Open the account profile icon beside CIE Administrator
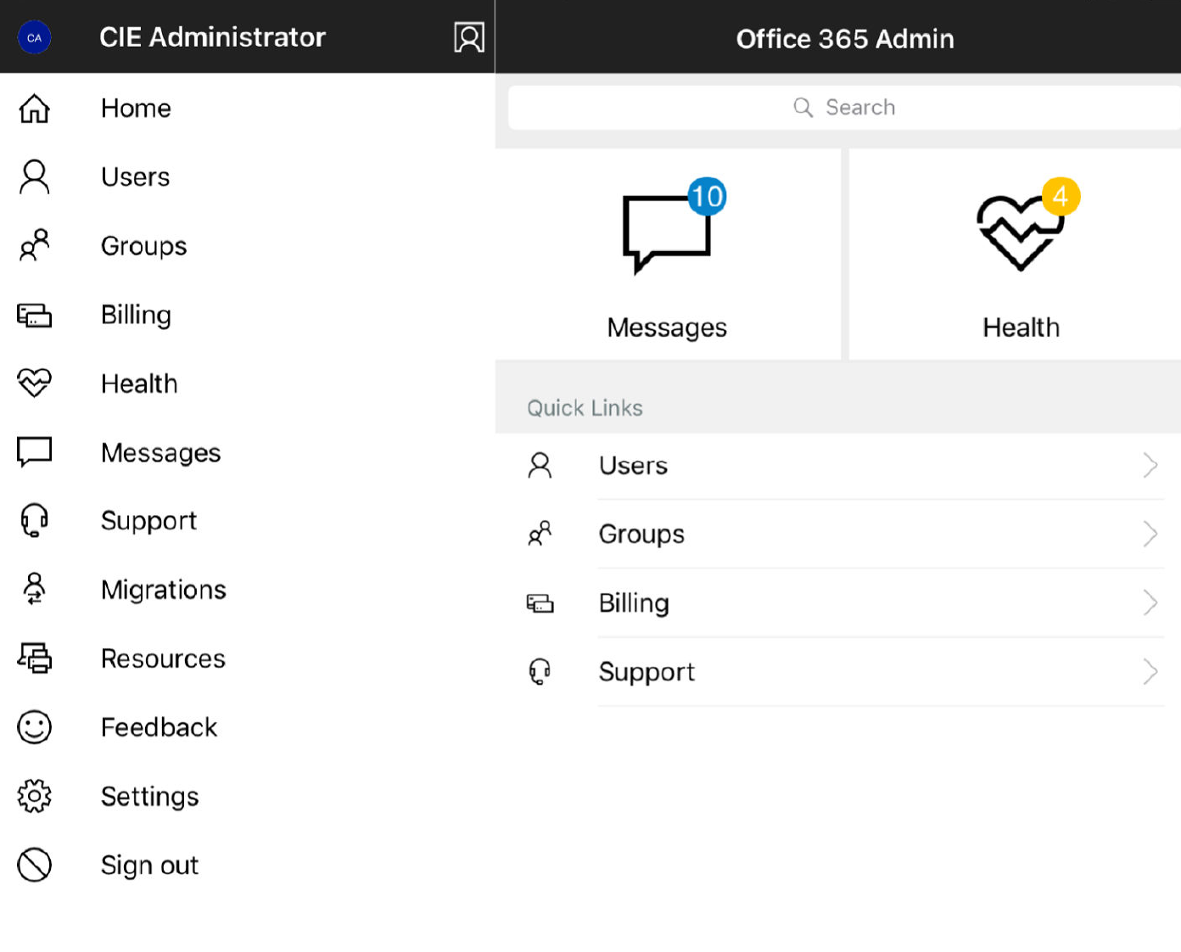The width and height of the screenshot is (1181, 952). click(x=469, y=37)
